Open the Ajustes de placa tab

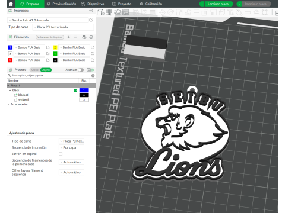(21, 133)
